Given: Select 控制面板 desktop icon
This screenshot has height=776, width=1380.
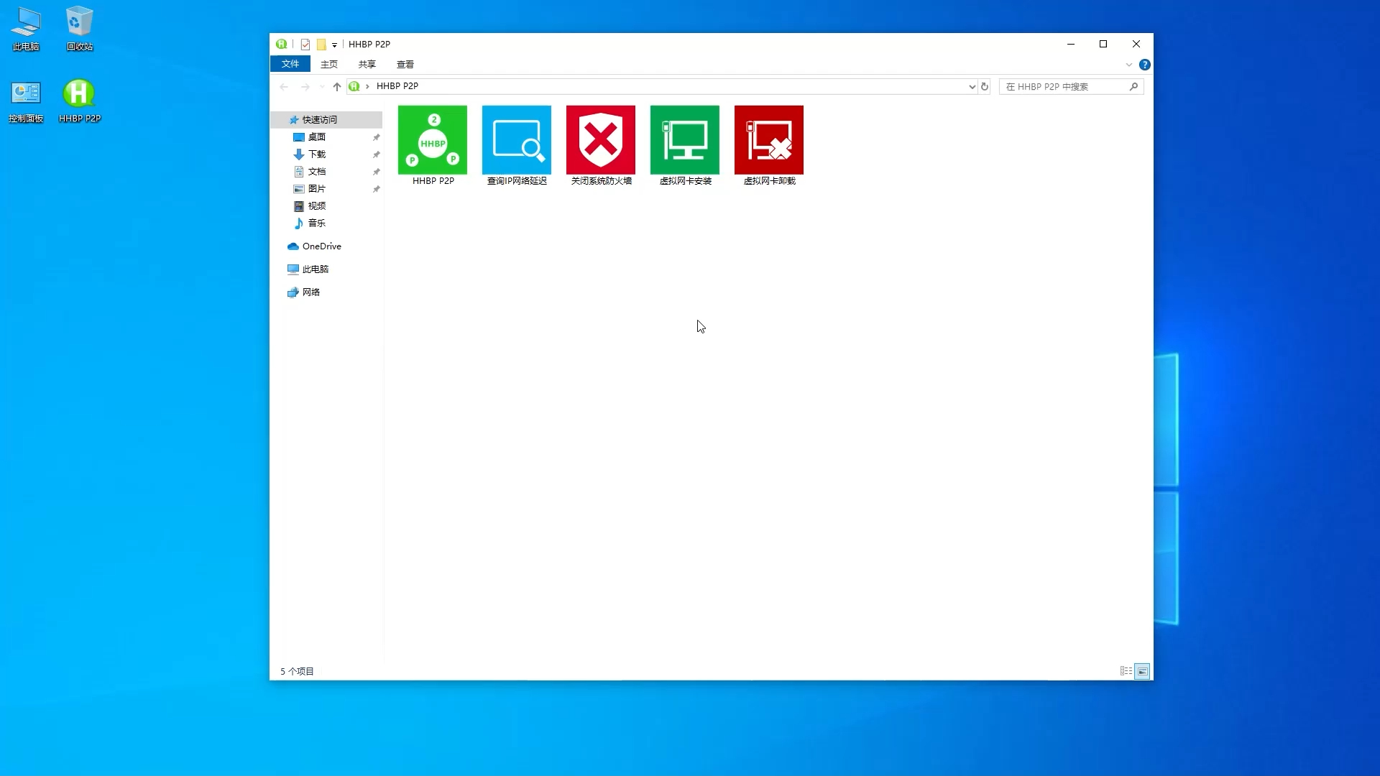Looking at the screenshot, I should (26, 101).
